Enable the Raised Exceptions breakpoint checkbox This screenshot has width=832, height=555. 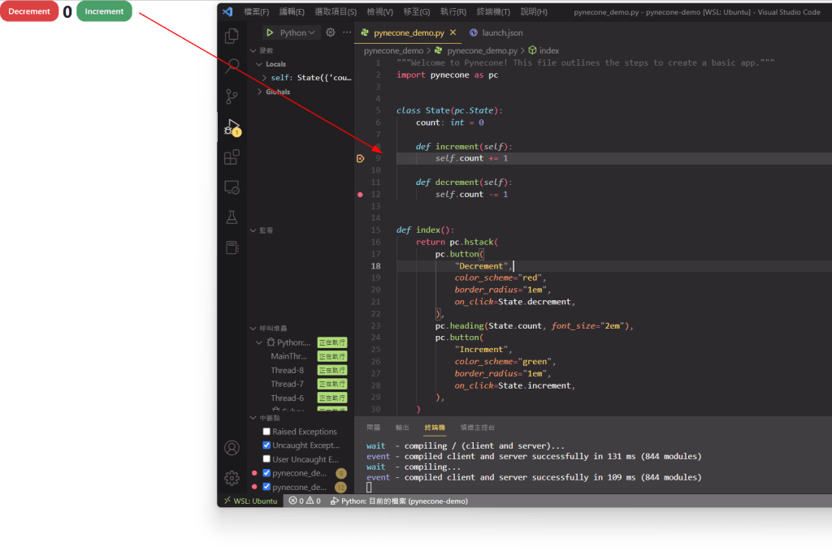click(x=266, y=432)
